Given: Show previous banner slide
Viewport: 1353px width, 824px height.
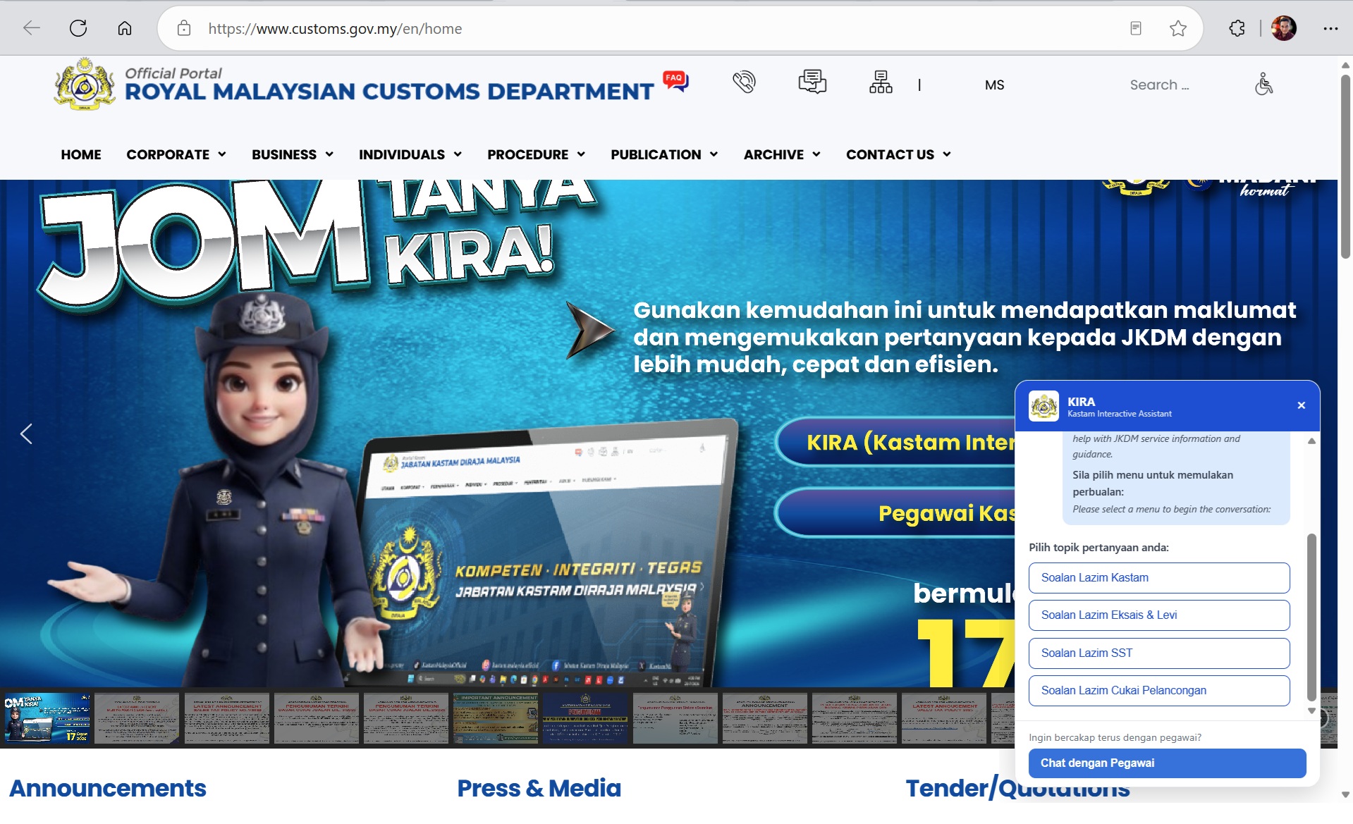Looking at the screenshot, I should (x=26, y=434).
